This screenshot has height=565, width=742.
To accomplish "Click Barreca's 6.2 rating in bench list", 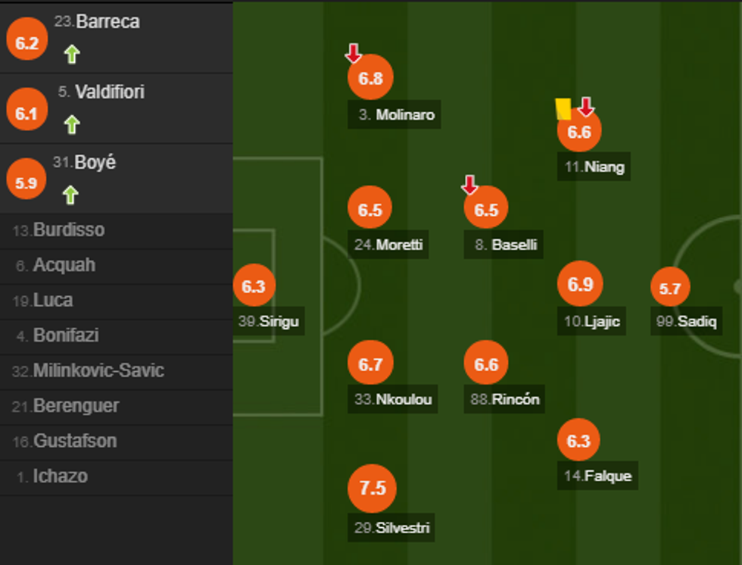I will coord(26,43).
